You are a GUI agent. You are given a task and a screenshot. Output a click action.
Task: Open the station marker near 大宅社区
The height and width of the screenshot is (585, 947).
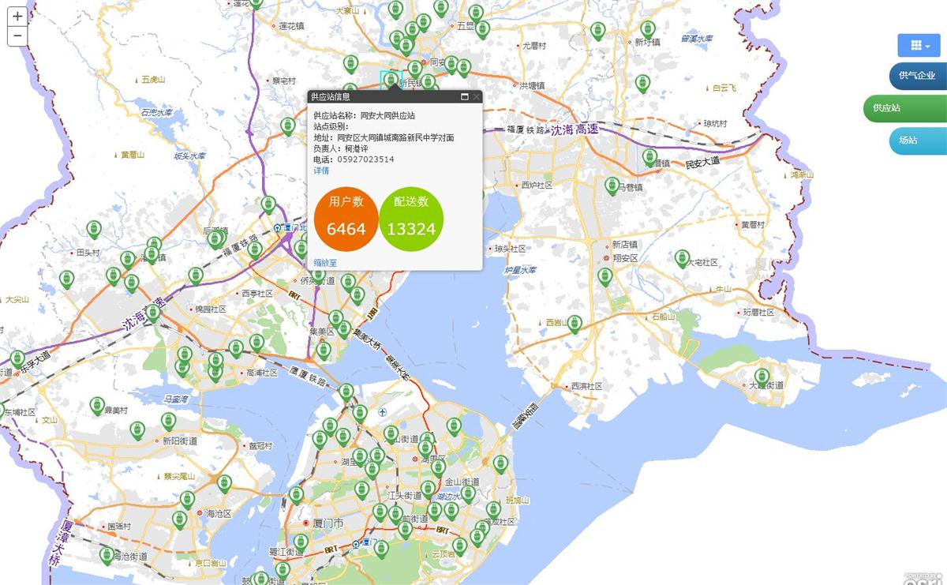point(682,257)
